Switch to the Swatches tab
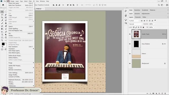This screenshot has width=169, height=95. (x=137, y=10)
